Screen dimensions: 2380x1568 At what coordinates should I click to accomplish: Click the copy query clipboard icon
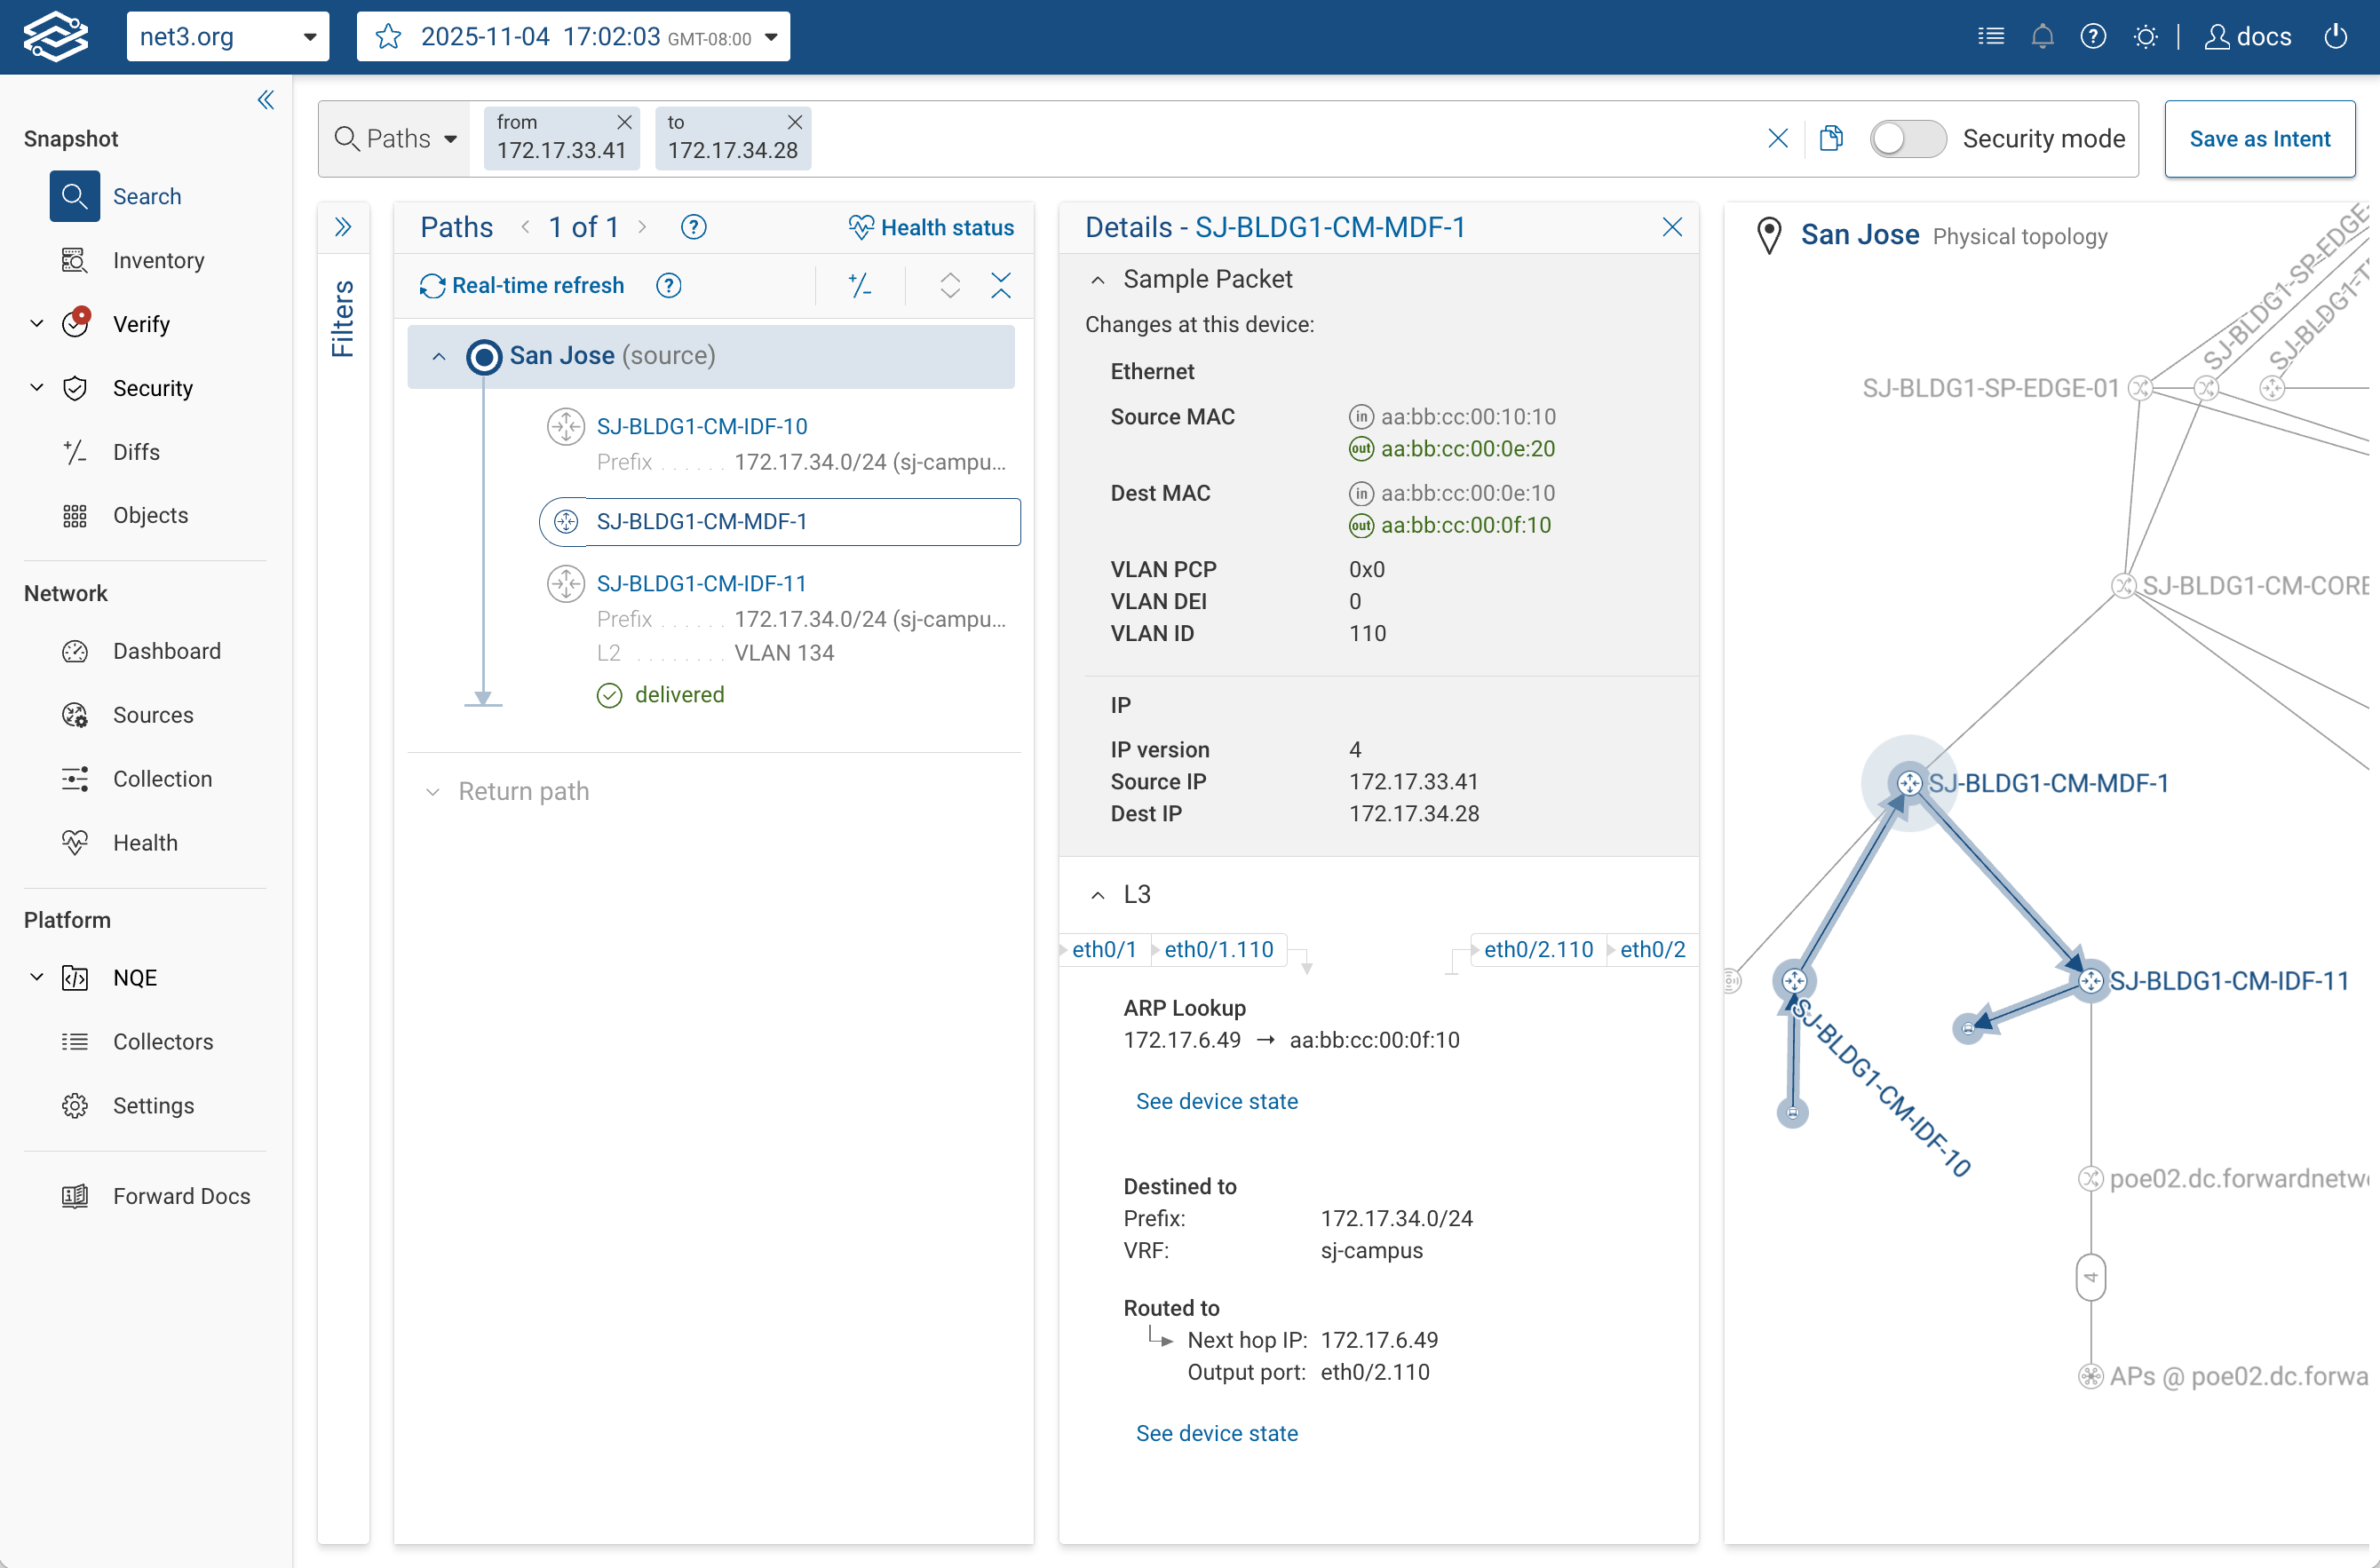point(1830,138)
